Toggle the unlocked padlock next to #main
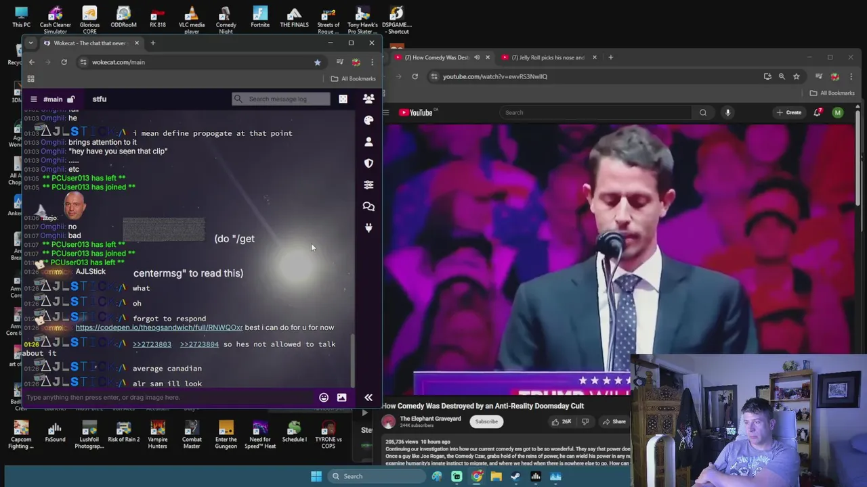 point(70,99)
